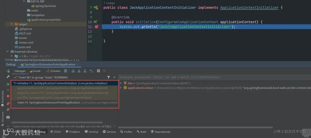The width and height of the screenshot is (311, 138).
Task: Expand the JDK 1.8 library node
Action: (12, 56)
